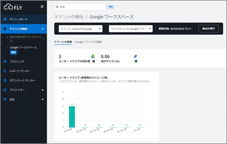Click the プロジェクト sidebar icon
Image resolution: width=227 pixels, height=144 pixels.
[5, 61]
